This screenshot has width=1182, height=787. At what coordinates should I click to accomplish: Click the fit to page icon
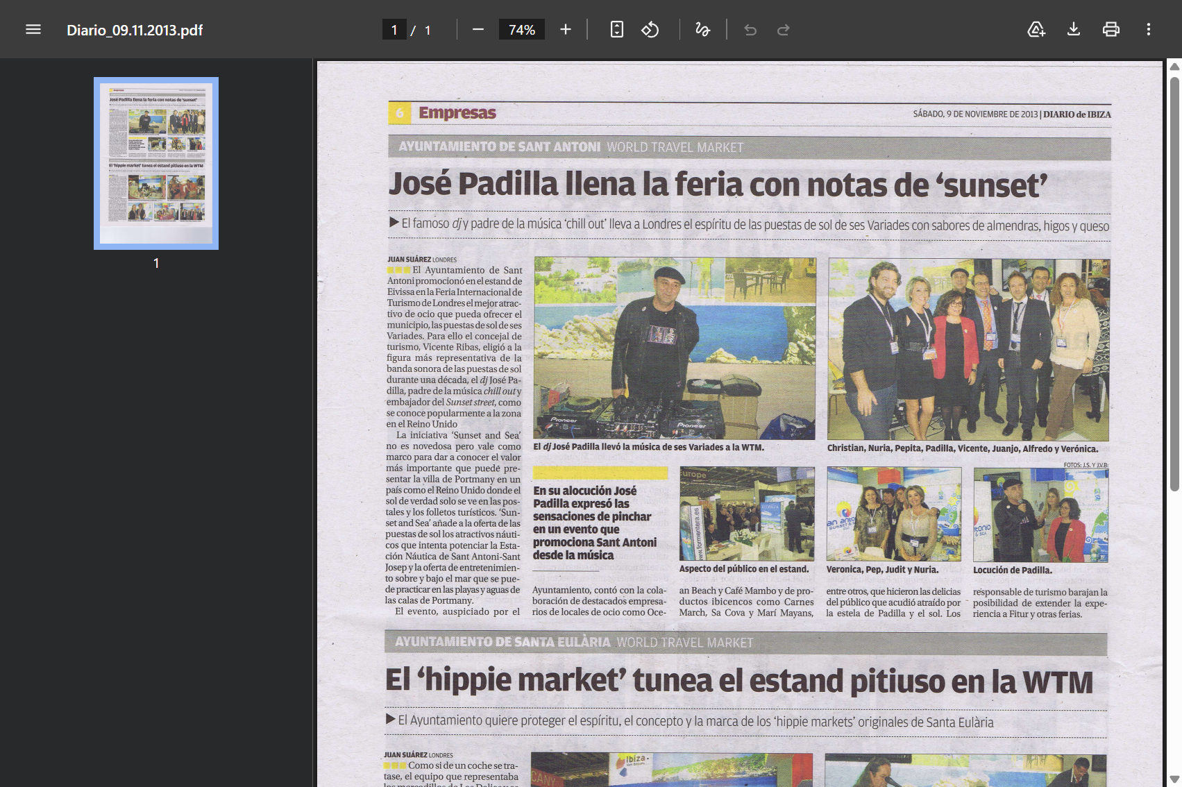pos(616,30)
